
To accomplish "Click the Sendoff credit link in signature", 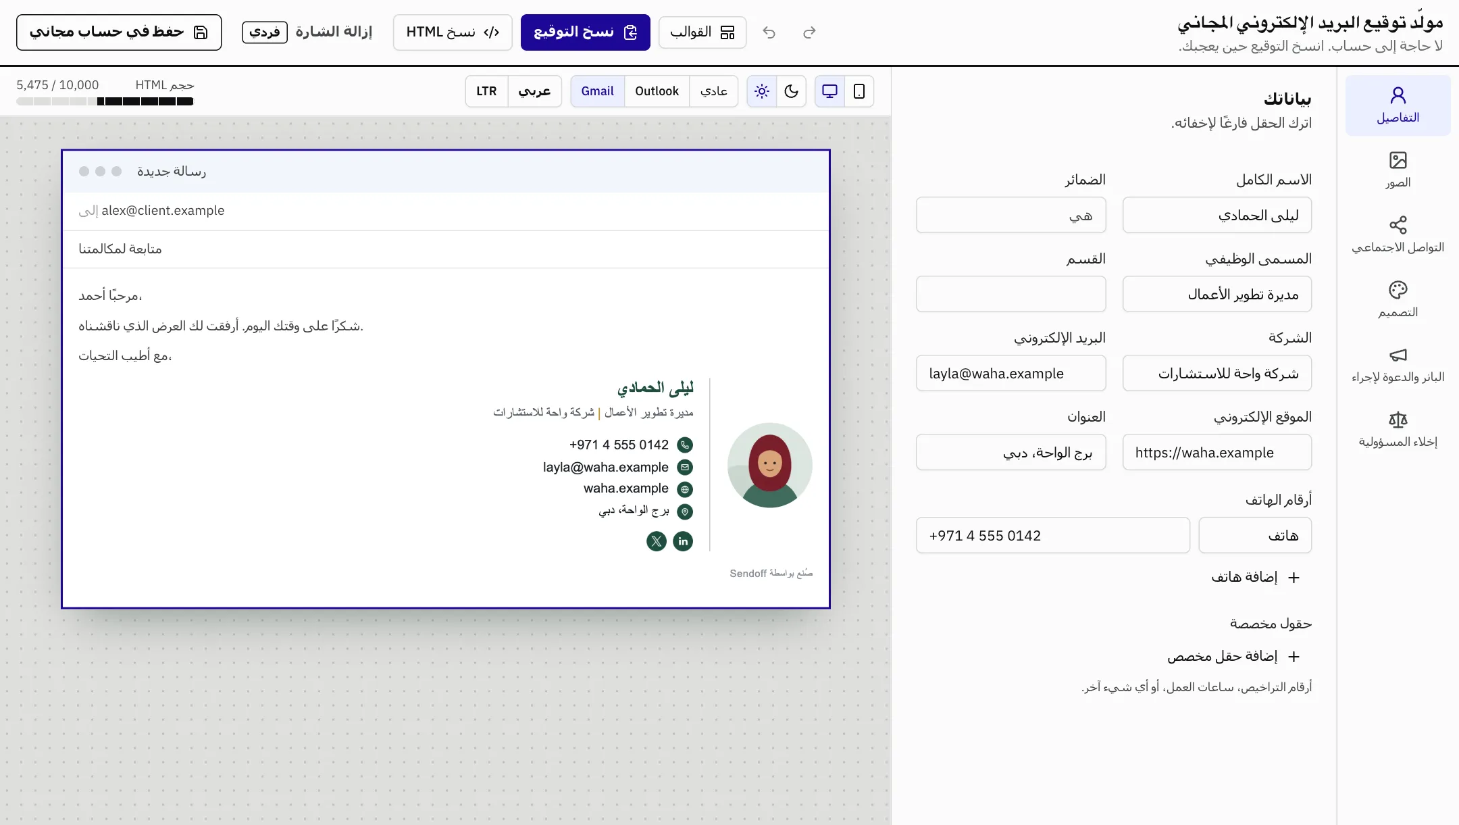I will pyautogui.click(x=771, y=573).
